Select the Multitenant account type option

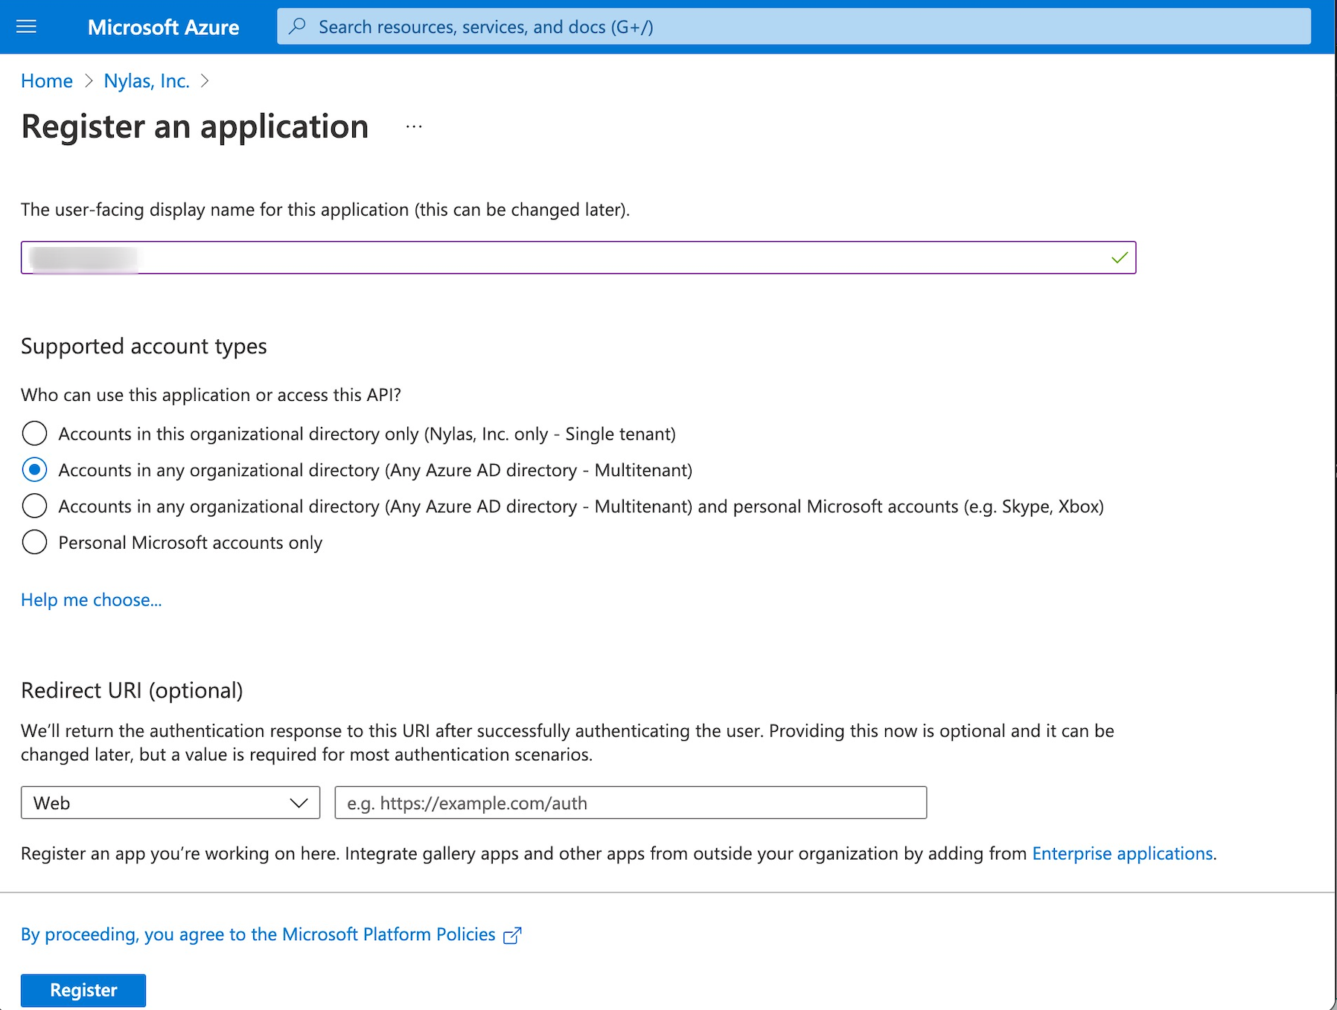click(x=34, y=469)
